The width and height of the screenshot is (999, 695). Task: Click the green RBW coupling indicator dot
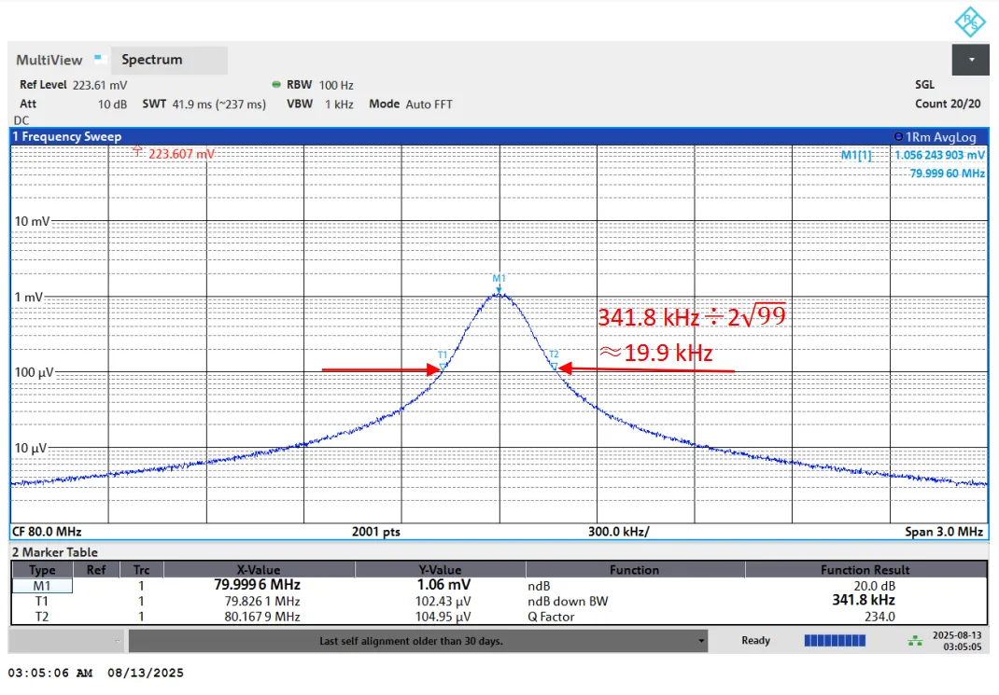276,85
